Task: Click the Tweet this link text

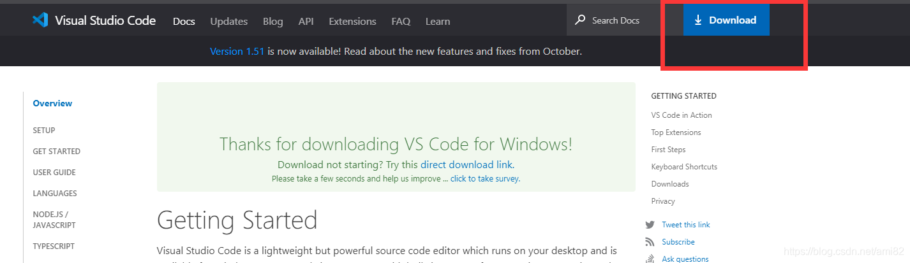Action: 686,225
